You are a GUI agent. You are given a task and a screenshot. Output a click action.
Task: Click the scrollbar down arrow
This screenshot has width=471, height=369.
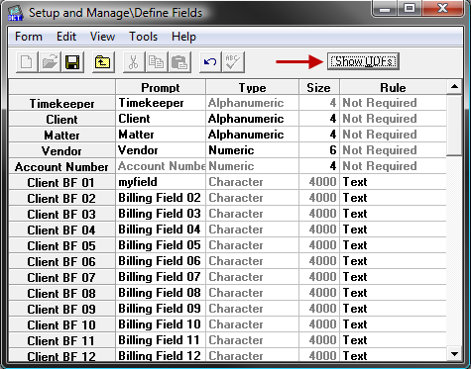point(454,354)
